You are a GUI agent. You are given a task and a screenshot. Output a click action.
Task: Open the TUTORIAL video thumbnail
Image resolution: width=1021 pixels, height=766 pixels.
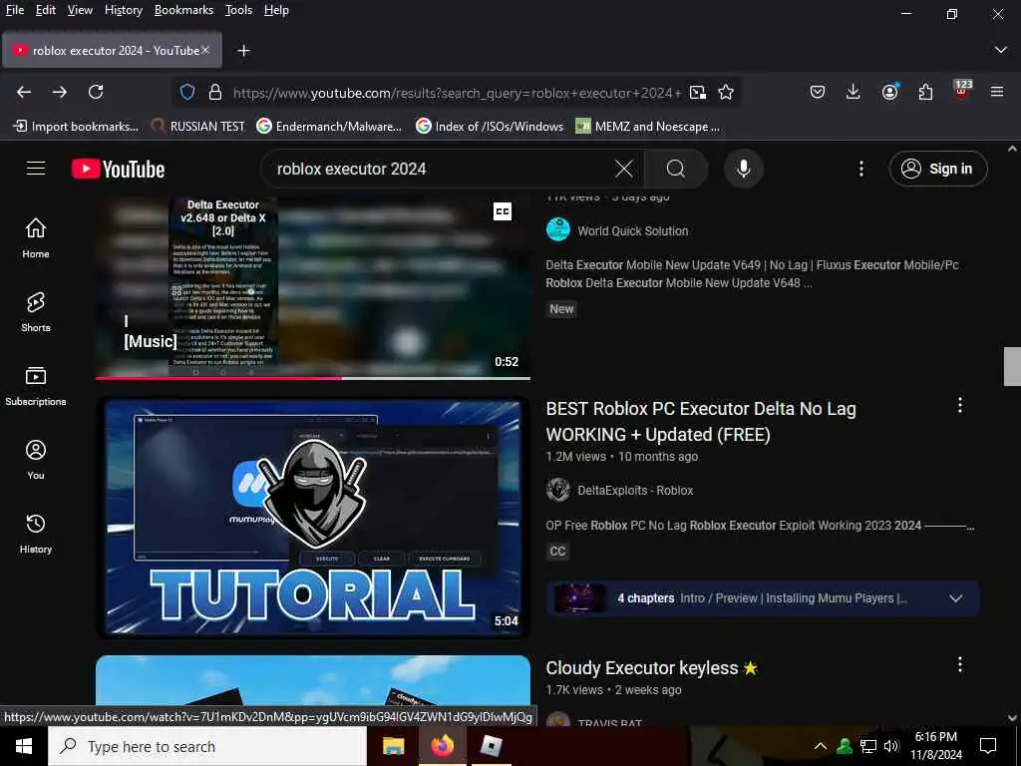tap(312, 518)
